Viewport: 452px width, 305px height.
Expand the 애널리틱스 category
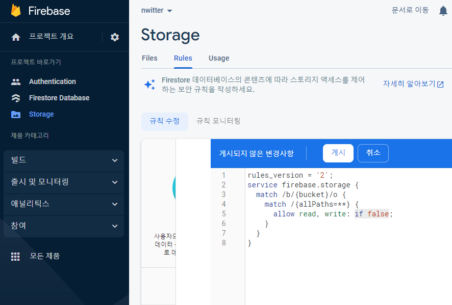tap(64, 204)
